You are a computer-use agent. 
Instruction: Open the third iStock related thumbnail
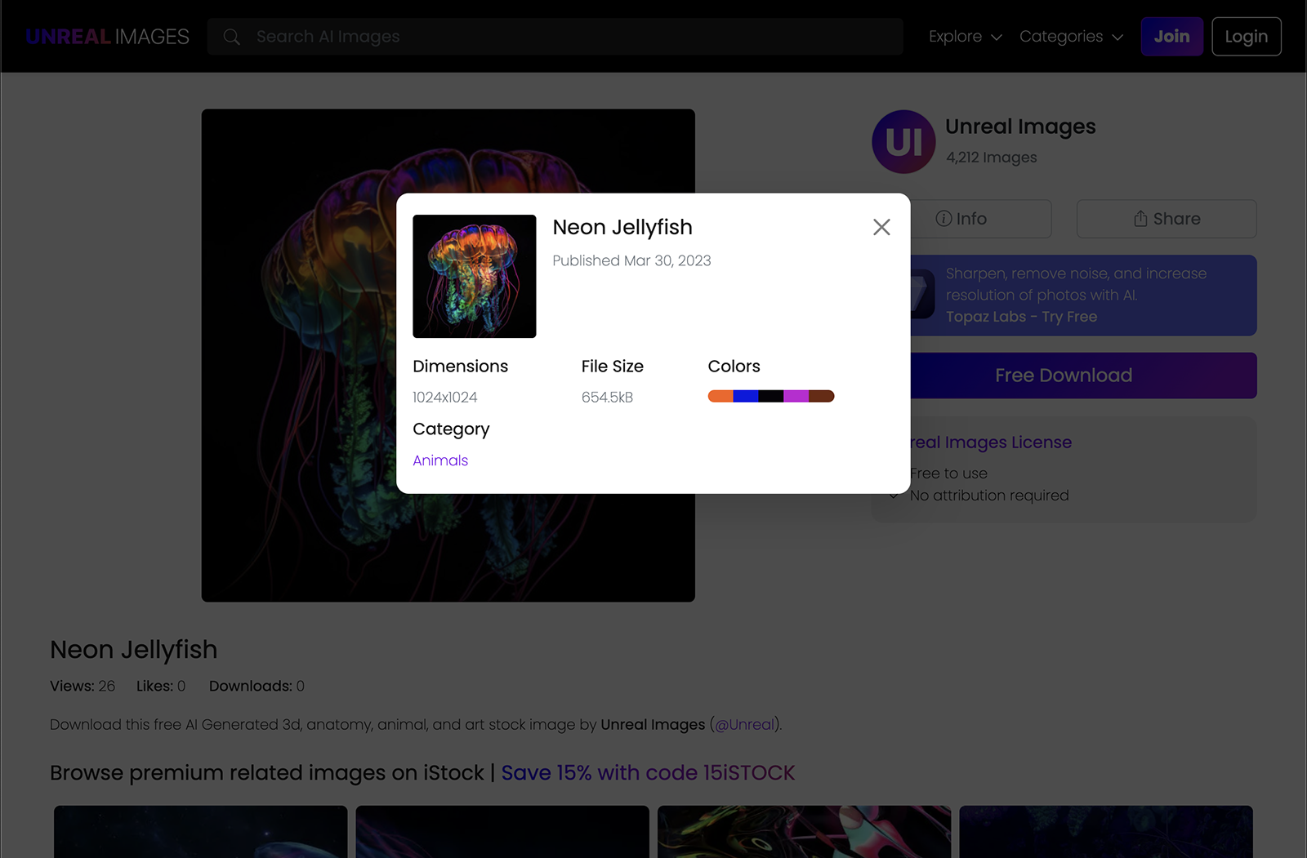[x=805, y=832]
